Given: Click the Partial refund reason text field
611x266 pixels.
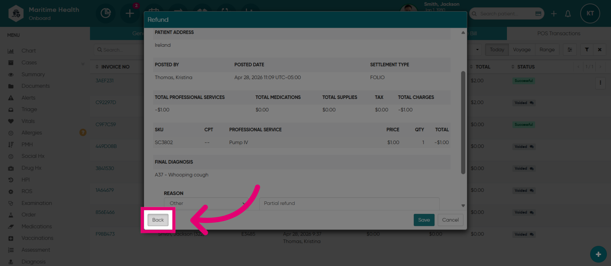Looking at the screenshot, I should point(349,203).
